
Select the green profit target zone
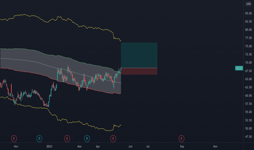pos(139,55)
